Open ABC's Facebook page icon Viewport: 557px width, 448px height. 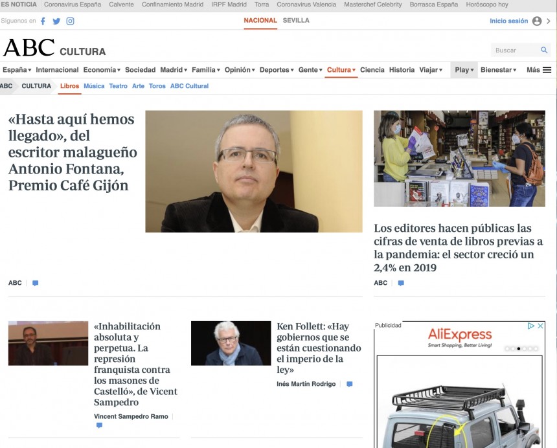[x=43, y=21]
